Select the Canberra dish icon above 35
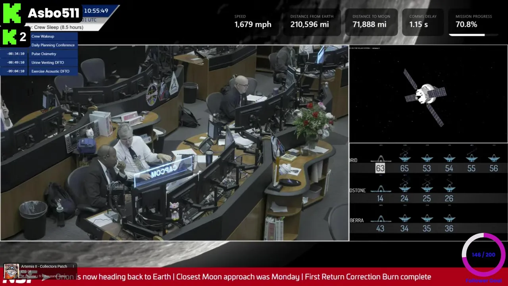The height and width of the screenshot is (286, 508). 427,218
